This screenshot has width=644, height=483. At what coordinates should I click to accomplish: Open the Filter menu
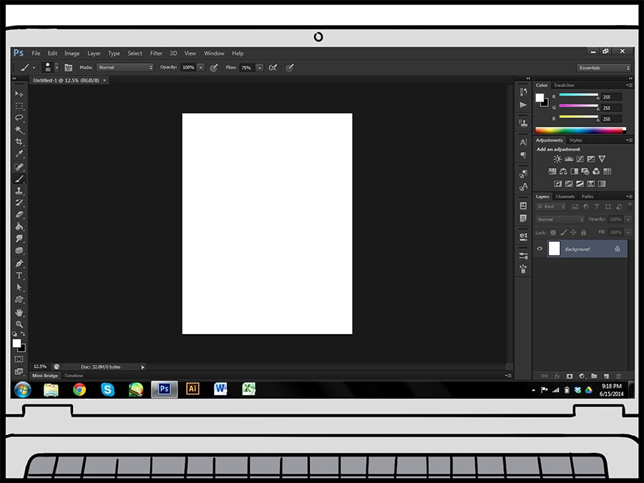click(x=156, y=53)
